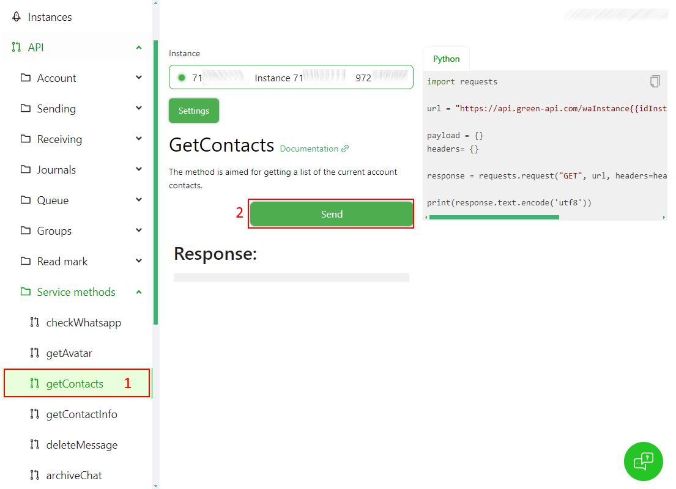Collapse the API section chevron
Viewport: 676px width, 489px height.
139,48
